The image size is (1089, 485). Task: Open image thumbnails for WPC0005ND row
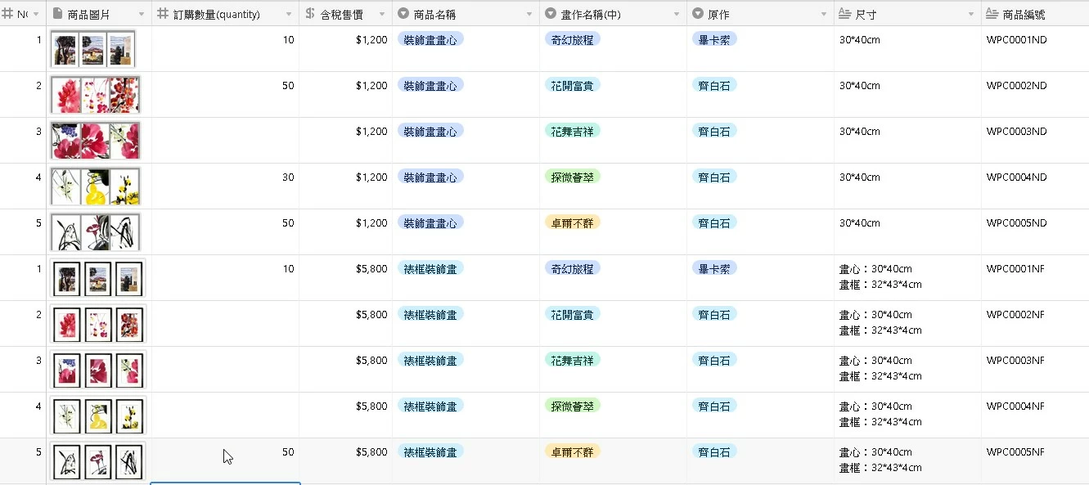pyautogui.click(x=95, y=232)
